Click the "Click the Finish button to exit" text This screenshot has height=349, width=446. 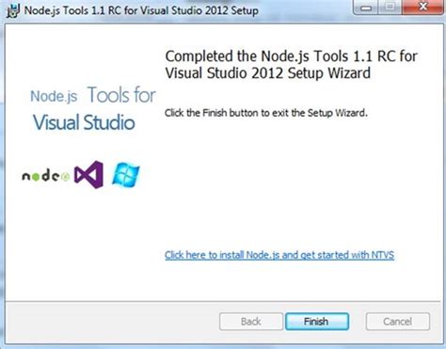point(266,113)
